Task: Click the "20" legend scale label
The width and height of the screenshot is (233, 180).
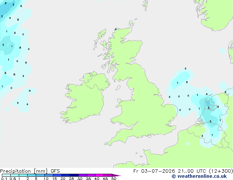Action: 63,179
